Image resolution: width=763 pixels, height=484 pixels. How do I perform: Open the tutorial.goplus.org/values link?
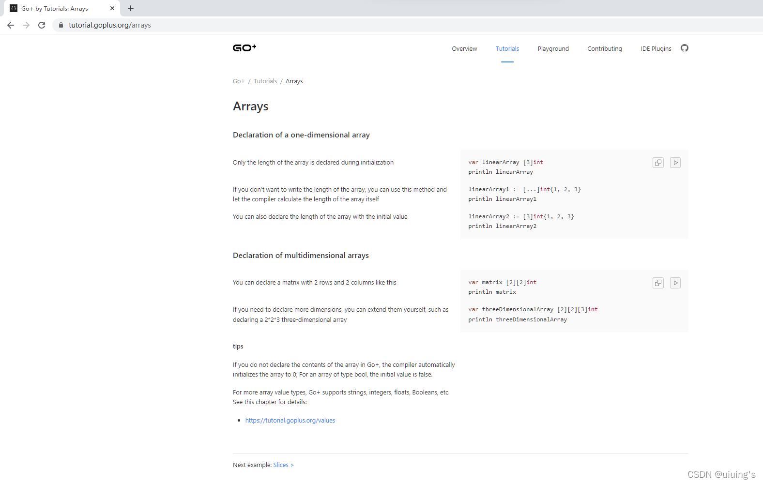290,421
